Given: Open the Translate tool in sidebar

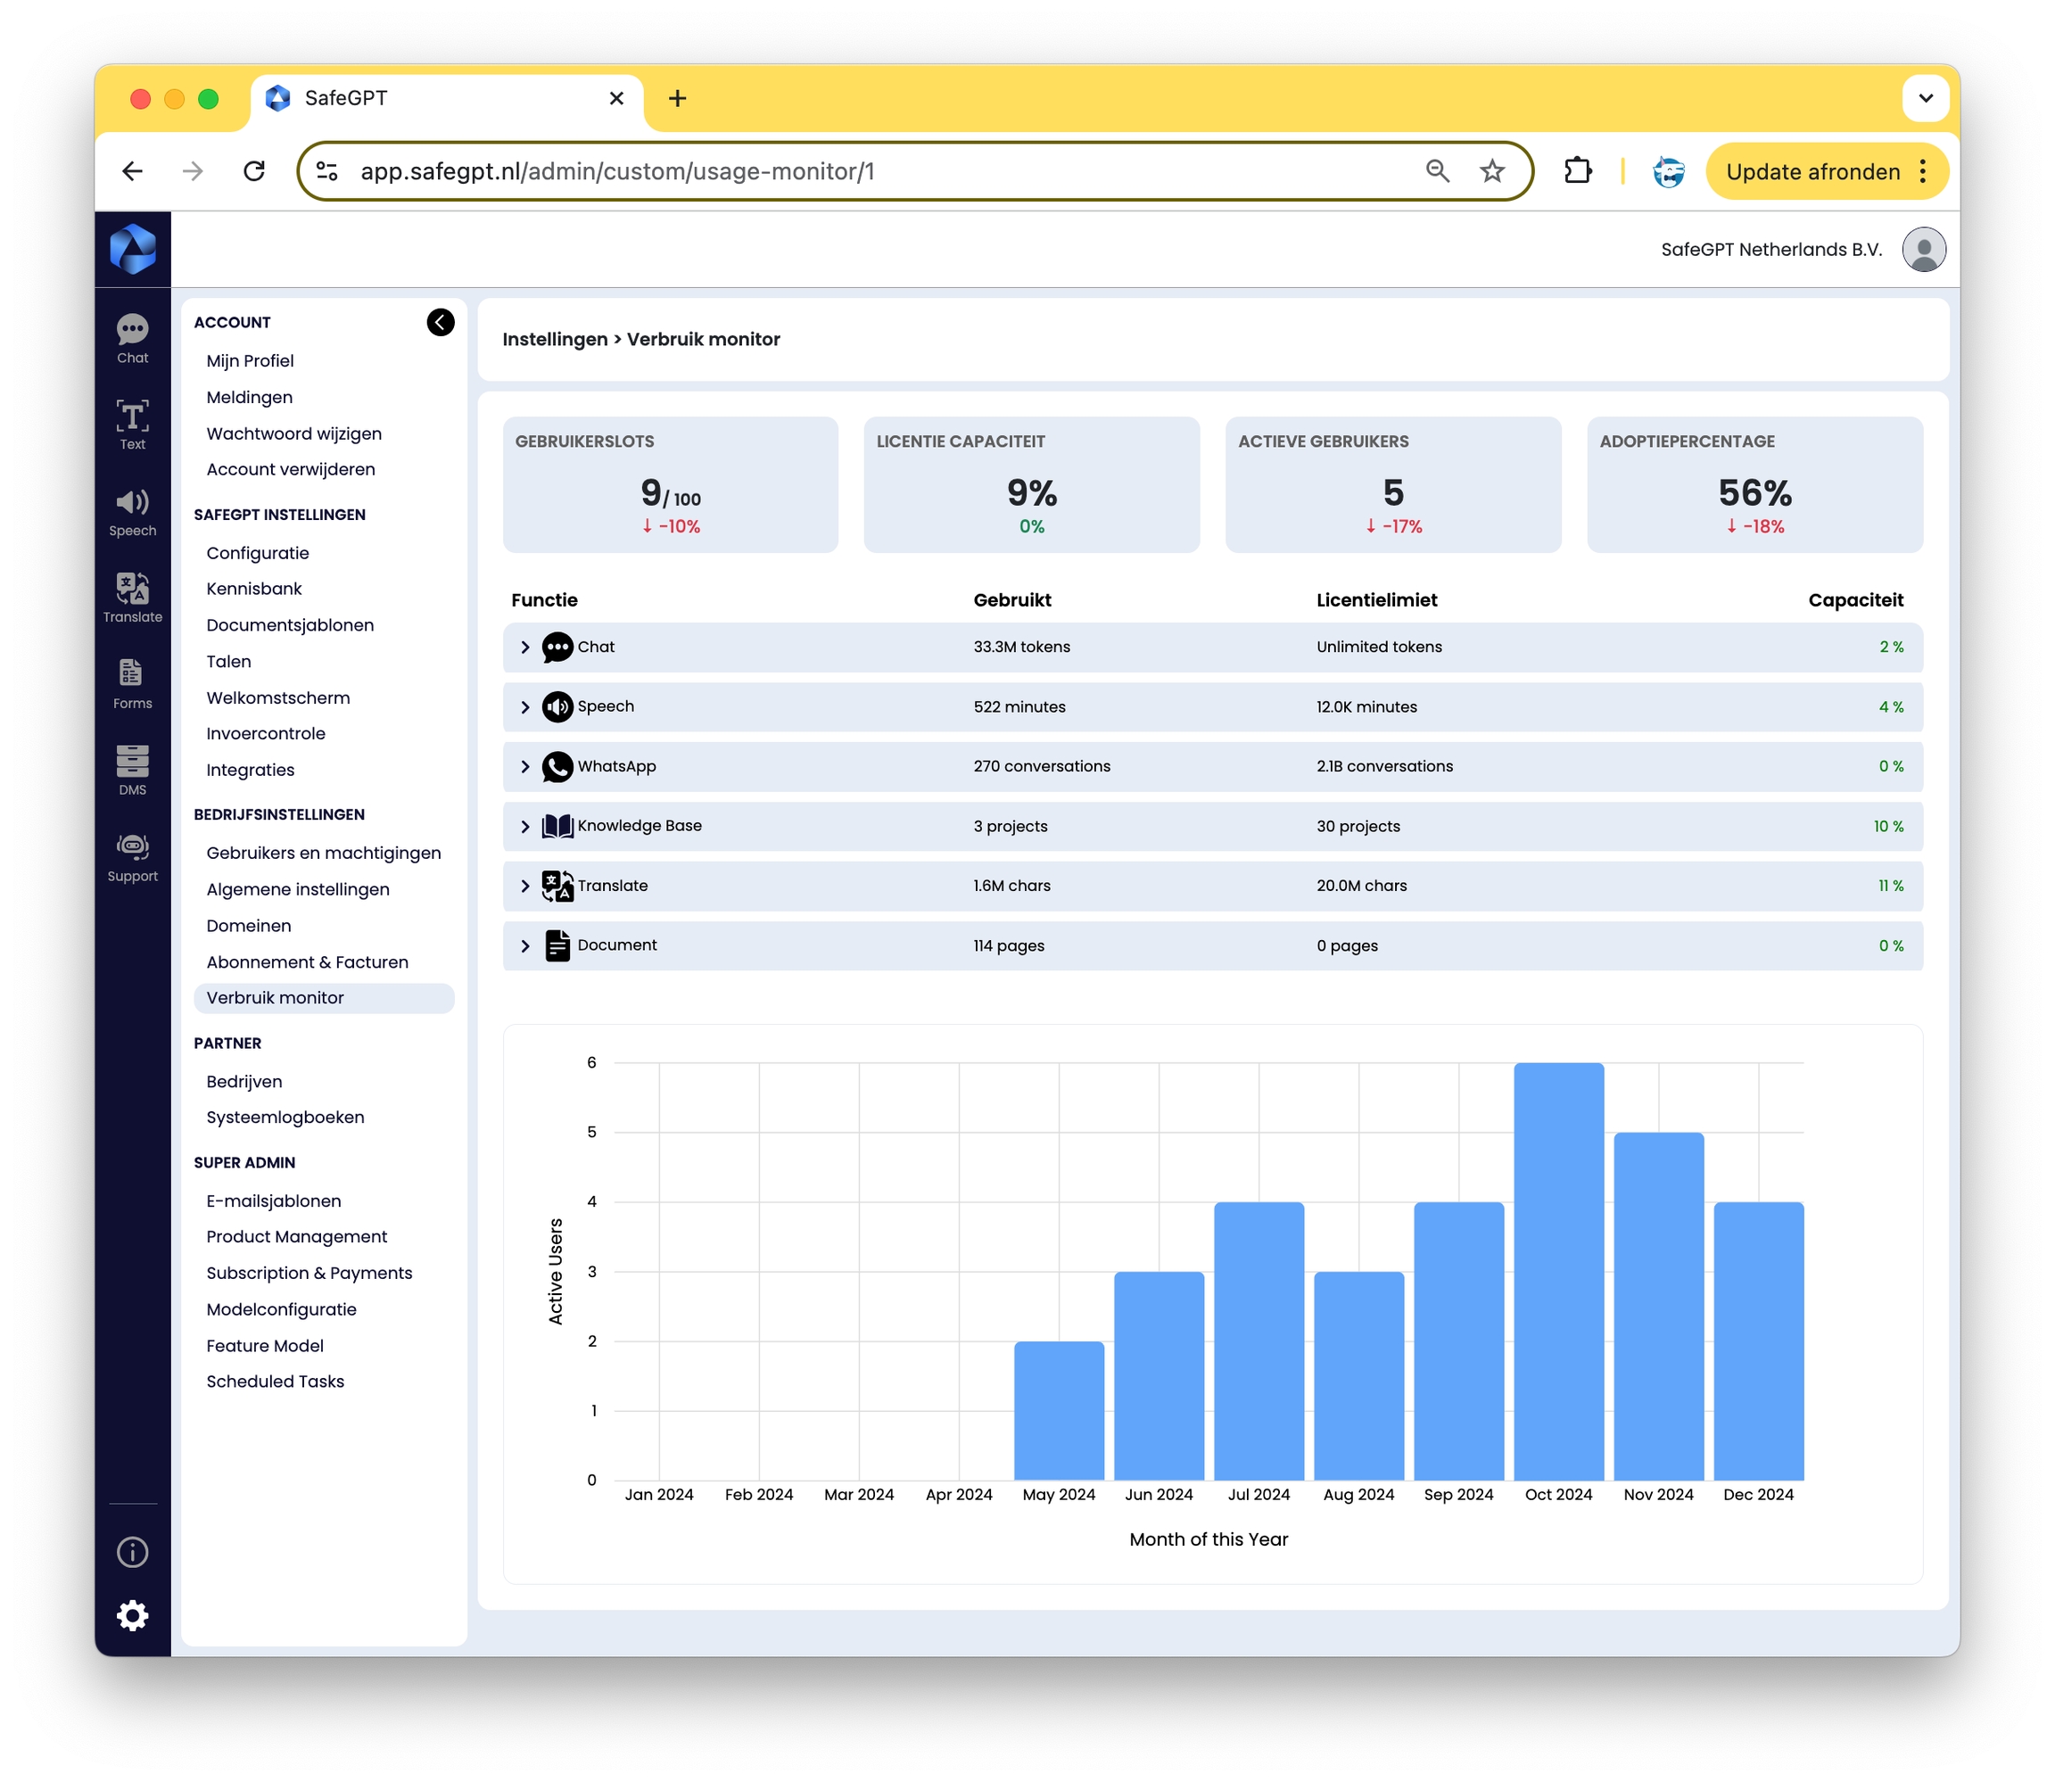Looking at the screenshot, I should (x=132, y=598).
